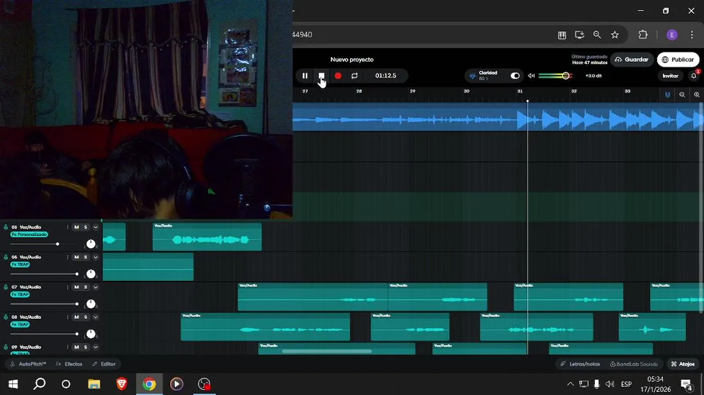
Task: Click the Guardar button
Action: pyautogui.click(x=632, y=59)
